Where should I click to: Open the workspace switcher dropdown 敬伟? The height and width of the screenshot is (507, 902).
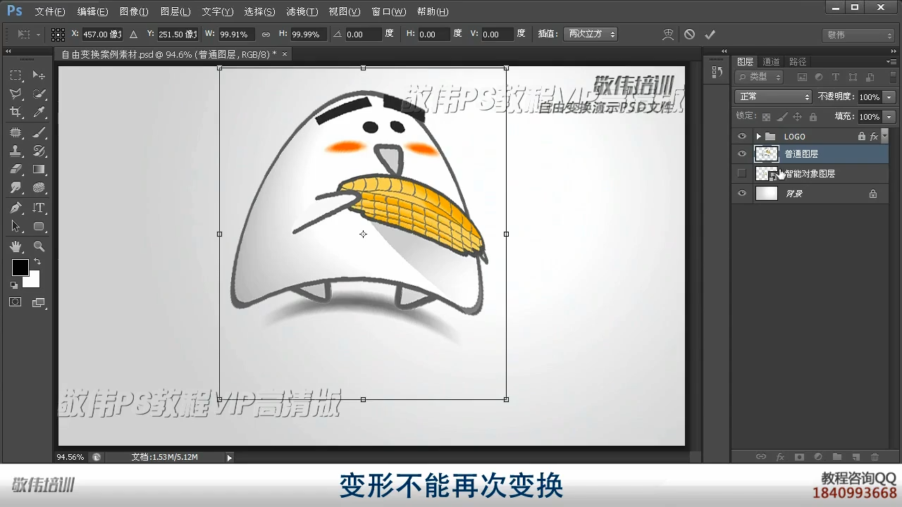858,35
